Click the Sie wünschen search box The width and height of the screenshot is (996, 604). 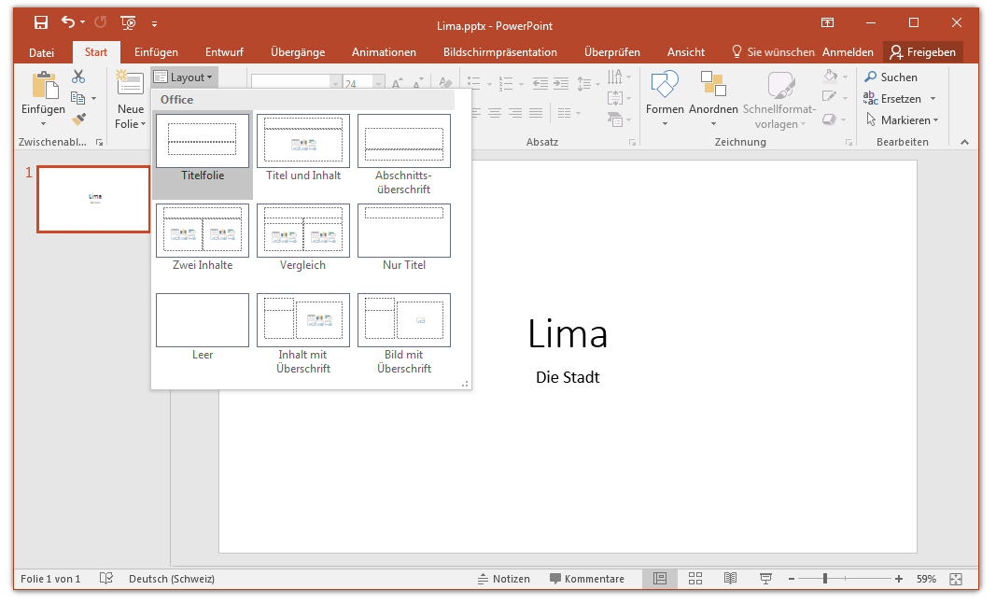click(x=774, y=52)
